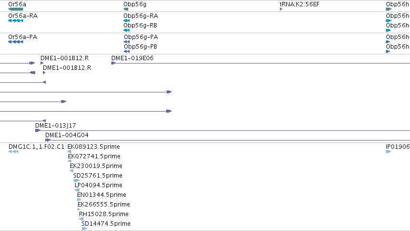Click the EK230019.5prime EST glyph
Viewport: 410px width, 231px height.
click(71, 171)
